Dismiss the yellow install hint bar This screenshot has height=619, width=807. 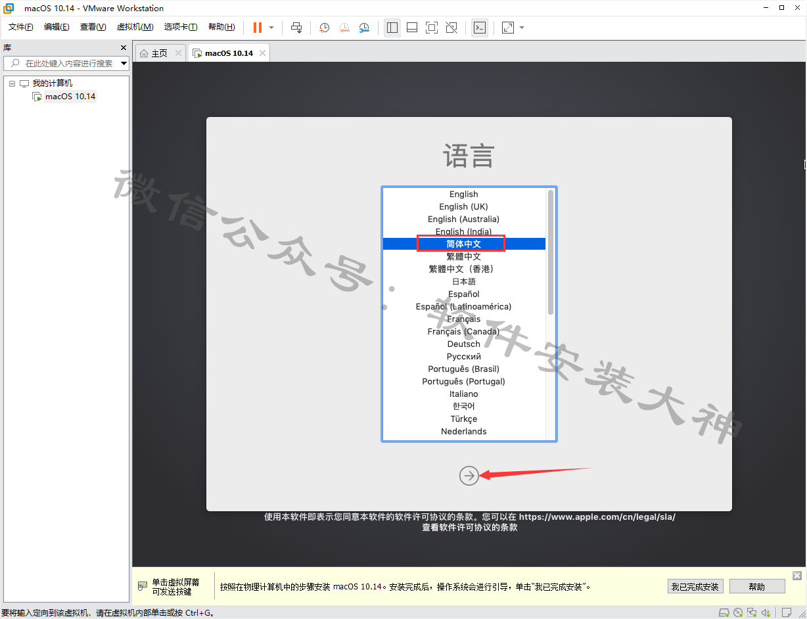[x=797, y=576]
